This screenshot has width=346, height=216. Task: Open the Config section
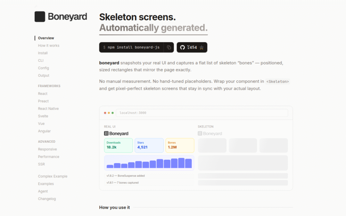[44, 68]
